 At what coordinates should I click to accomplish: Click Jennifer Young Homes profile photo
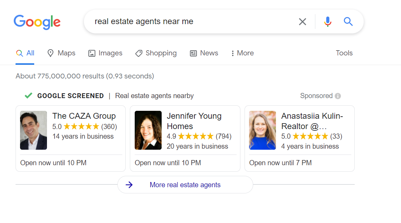point(148,130)
